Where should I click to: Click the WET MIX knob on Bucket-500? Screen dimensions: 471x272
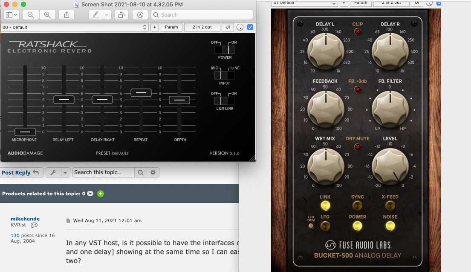pyautogui.click(x=326, y=166)
